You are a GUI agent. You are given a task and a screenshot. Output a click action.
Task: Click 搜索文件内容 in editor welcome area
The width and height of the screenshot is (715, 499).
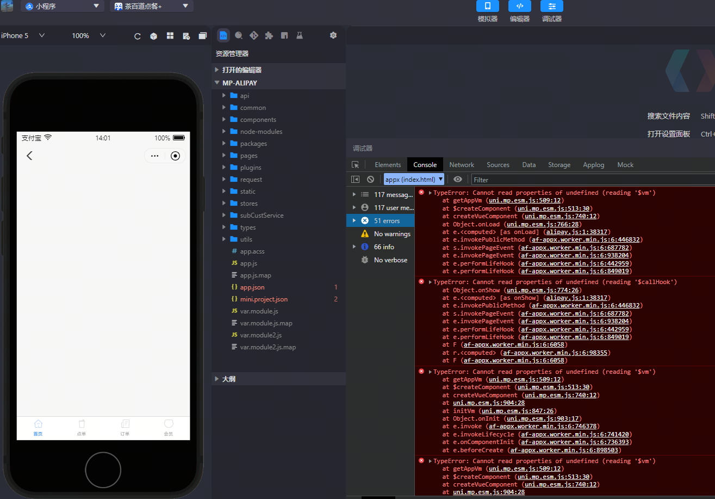(x=668, y=116)
